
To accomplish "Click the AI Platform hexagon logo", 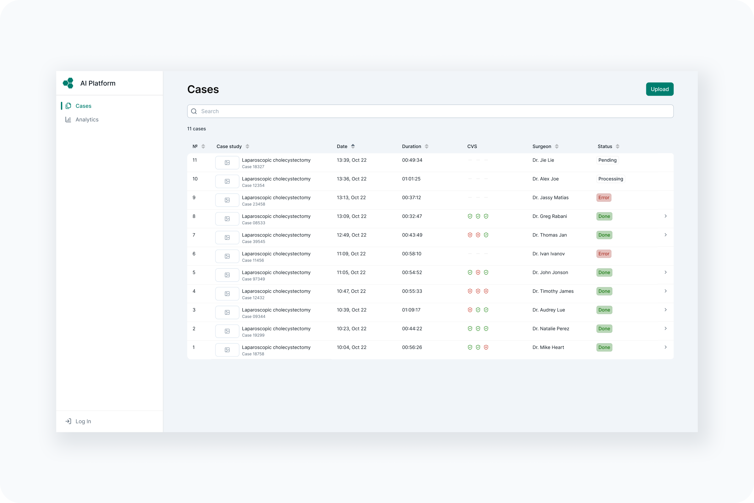I will pos(68,83).
